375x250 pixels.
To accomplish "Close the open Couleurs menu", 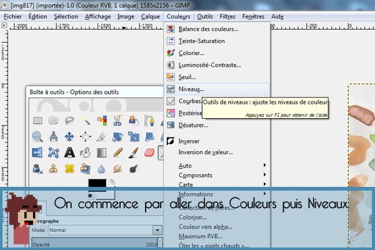I will 178,16.
